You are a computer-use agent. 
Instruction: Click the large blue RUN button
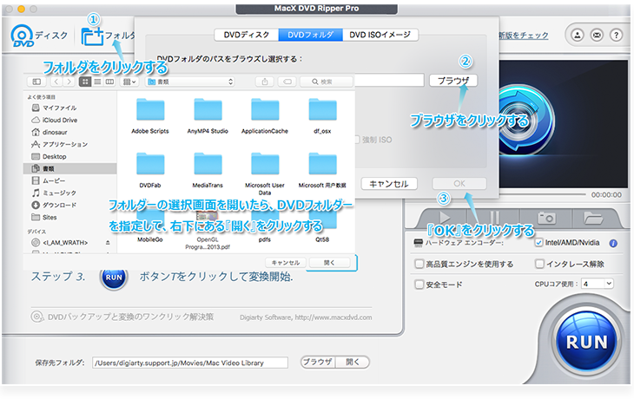point(586,342)
